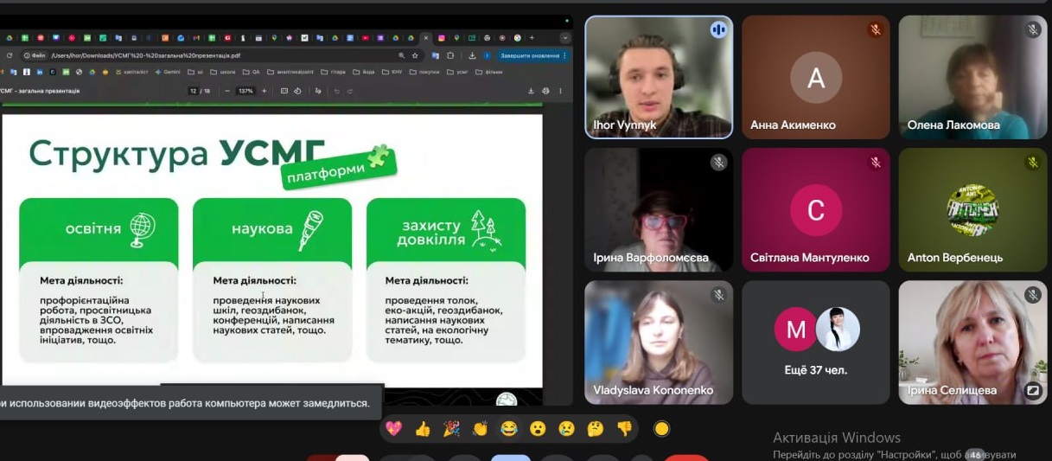Viewport: 1052px width, 461px height.
Task: Bookmark the page with the star icon
Action: click(415, 55)
